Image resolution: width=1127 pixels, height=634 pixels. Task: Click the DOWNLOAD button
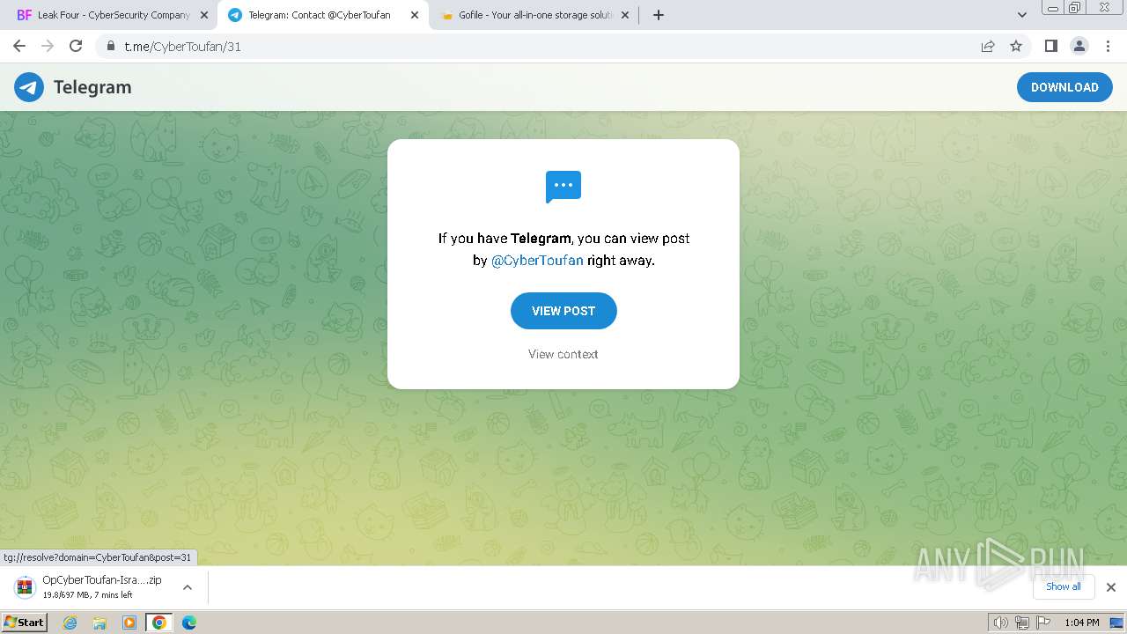[x=1064, y=87]
